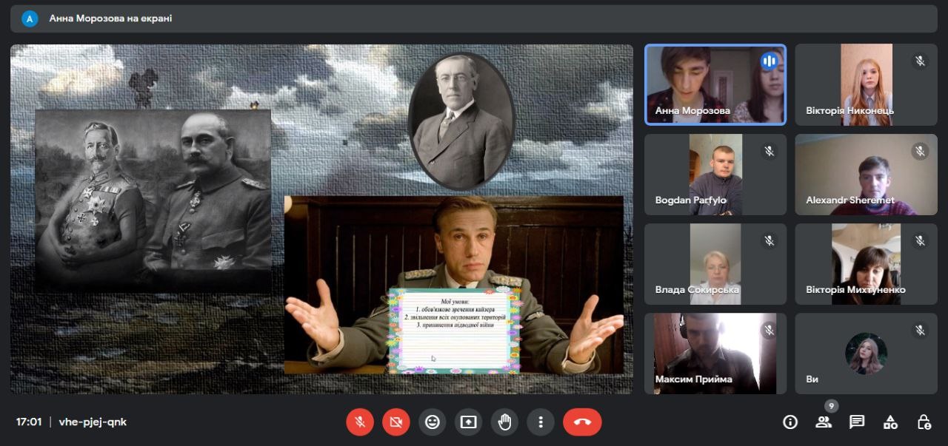
Task: Turn on the camera in the call bar
Action: pos(396,422)
